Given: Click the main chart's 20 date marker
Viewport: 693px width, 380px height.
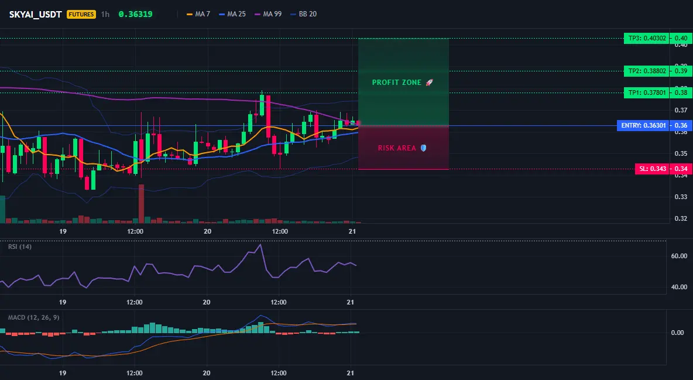Looking at the screenshot, I should (207, 231).
